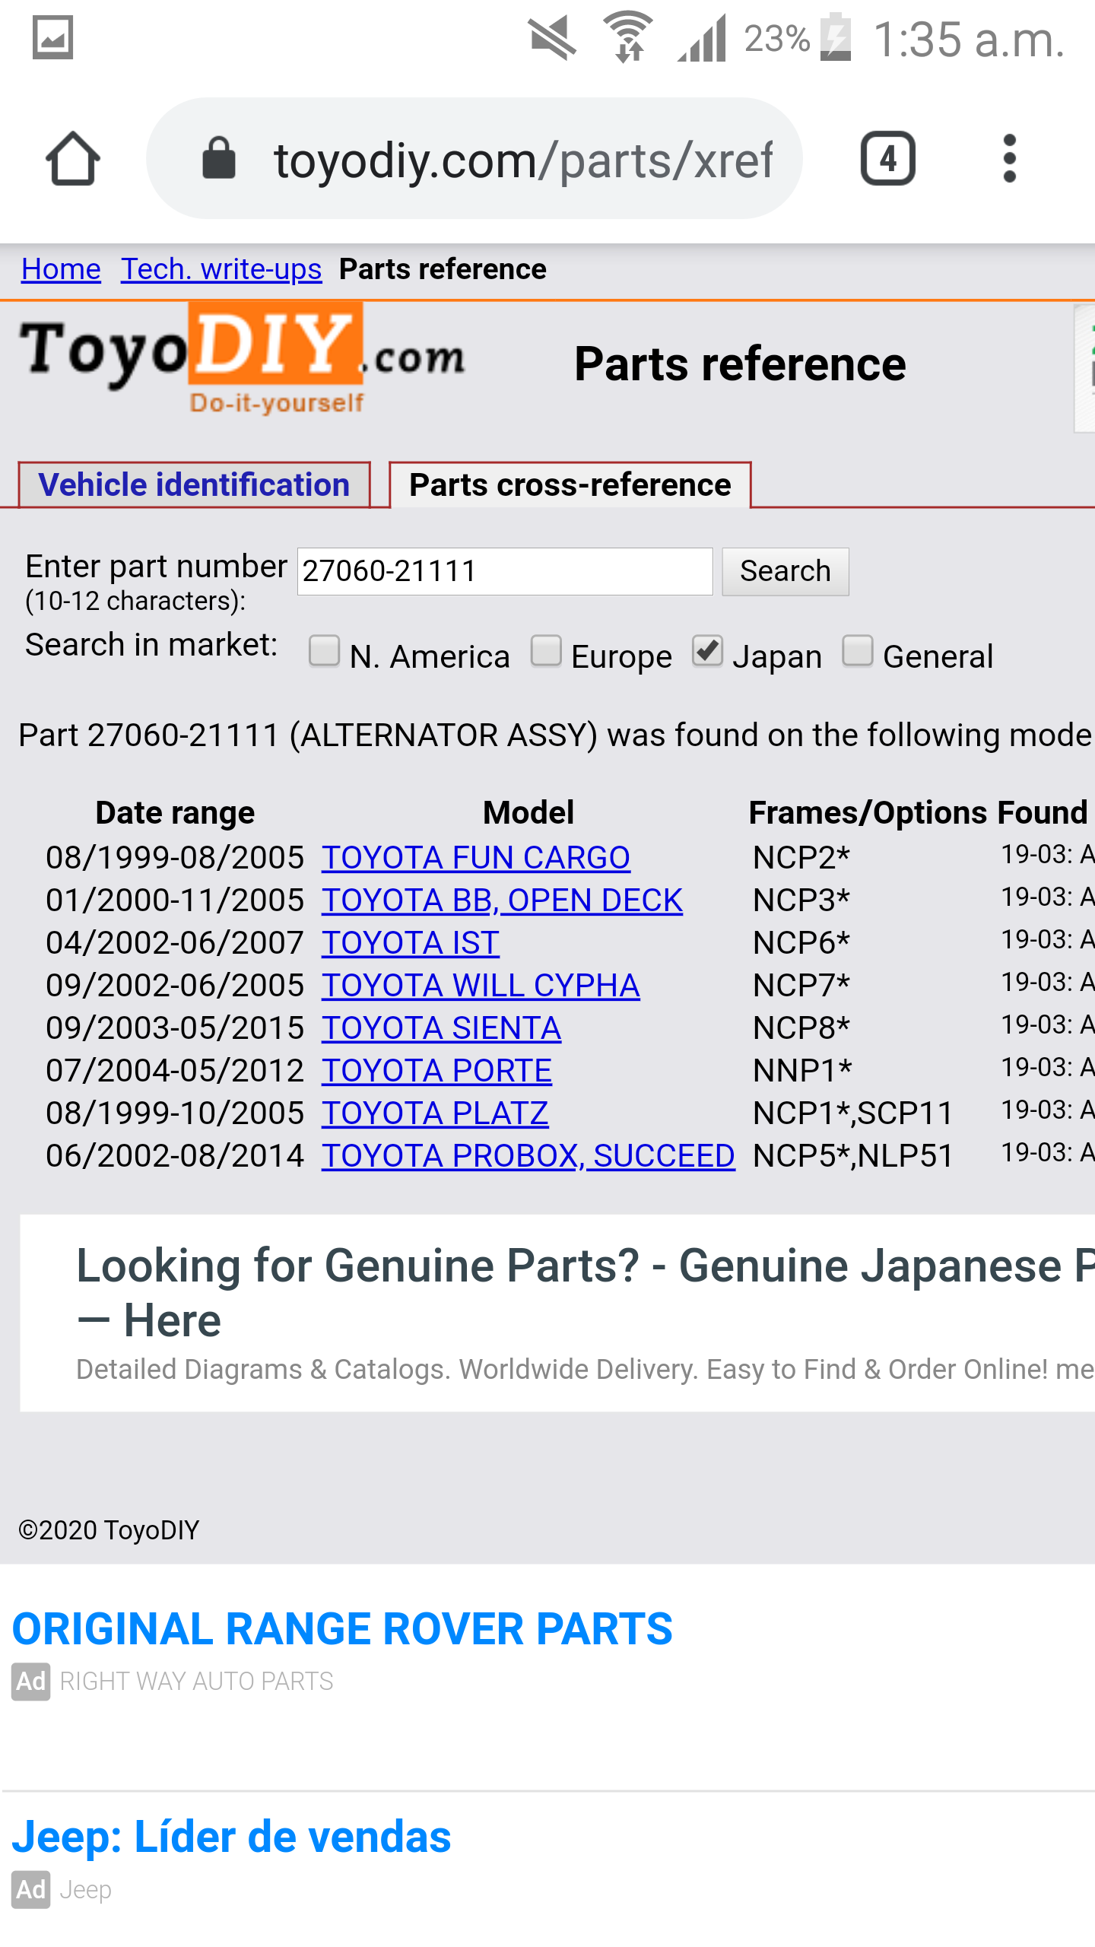Open the TOYOTA WILL CYPHA link
1095x1947 pixels.
coord(481,986)
